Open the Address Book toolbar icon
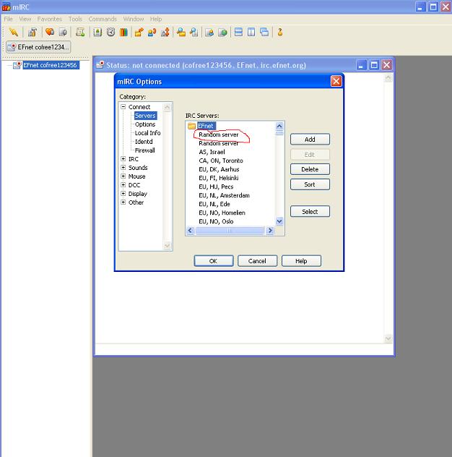The image size is (452, 457). click(x=97, y=32)
